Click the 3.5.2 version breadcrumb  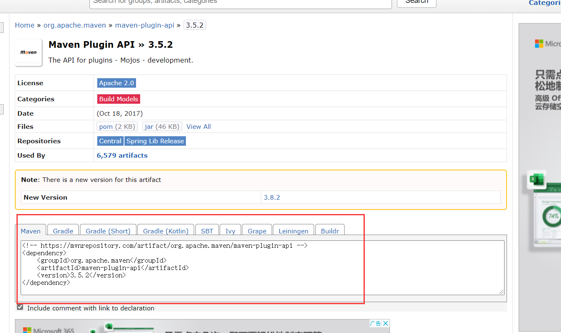195,25
